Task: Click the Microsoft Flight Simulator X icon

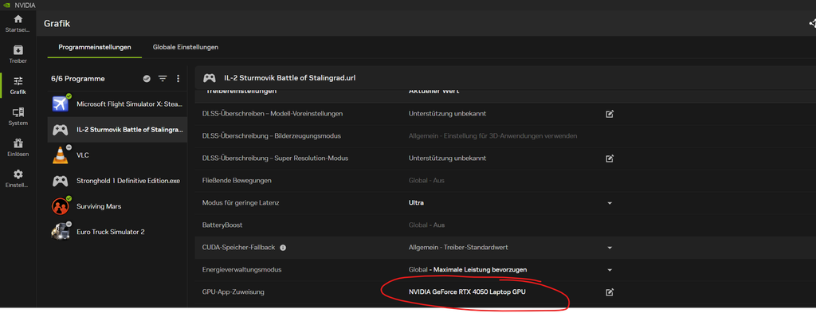Action: coord(61,104)
